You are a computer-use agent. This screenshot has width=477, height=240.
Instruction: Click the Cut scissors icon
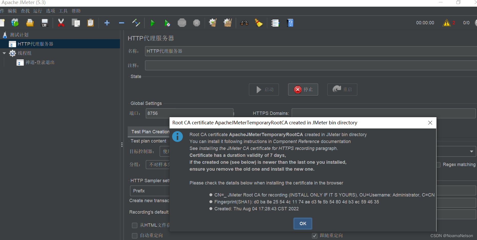click(x=61, y=23)
